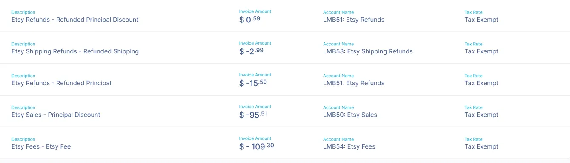The image size is (570, 163).
Task: Select the Etsy Fees - Etsy Fee description
Action: (41, 146)
